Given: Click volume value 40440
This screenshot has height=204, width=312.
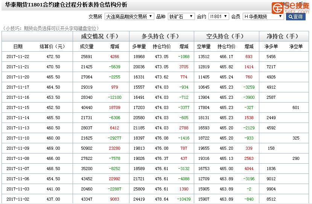Looking at the screenshot, I should click(x=87, y=107).
